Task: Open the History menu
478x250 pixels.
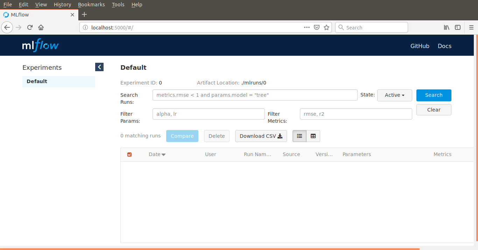Action: (62, 5)
